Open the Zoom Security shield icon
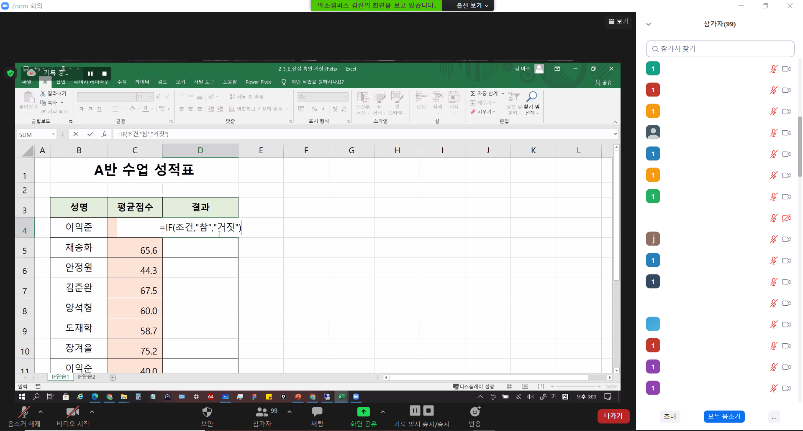This screenshot has width=803, height=431. pos(207,412)
